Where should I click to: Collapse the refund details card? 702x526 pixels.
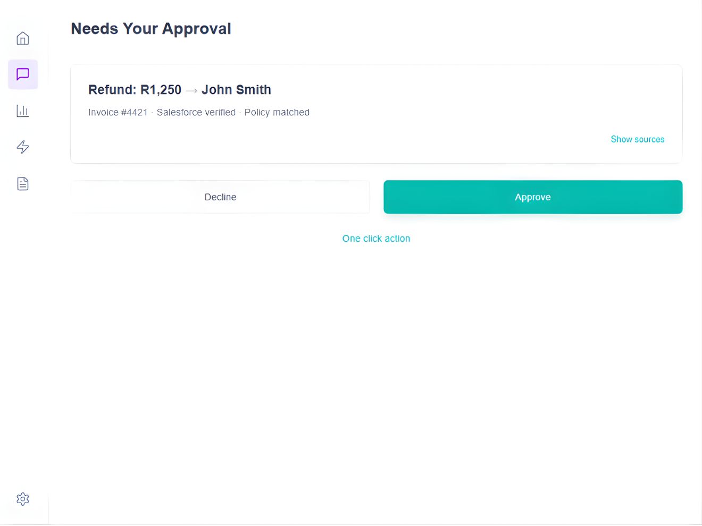coord(376,113)
